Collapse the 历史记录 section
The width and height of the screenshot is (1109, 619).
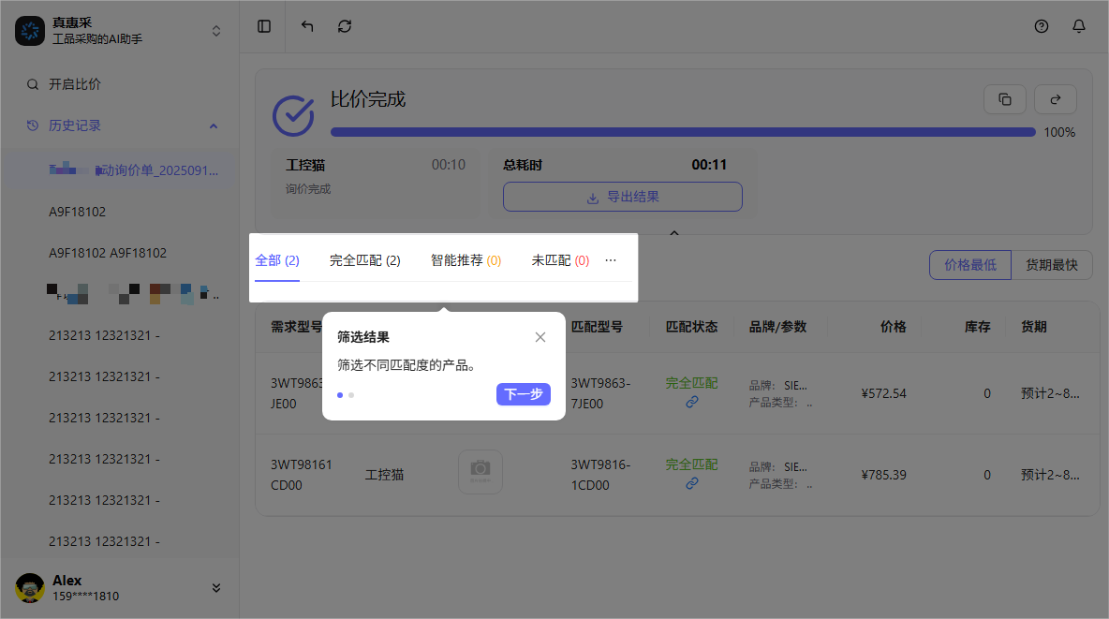click(x=214, y=125)
